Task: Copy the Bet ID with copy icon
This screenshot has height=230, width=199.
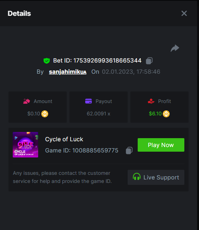Action: tap(149, 61)
